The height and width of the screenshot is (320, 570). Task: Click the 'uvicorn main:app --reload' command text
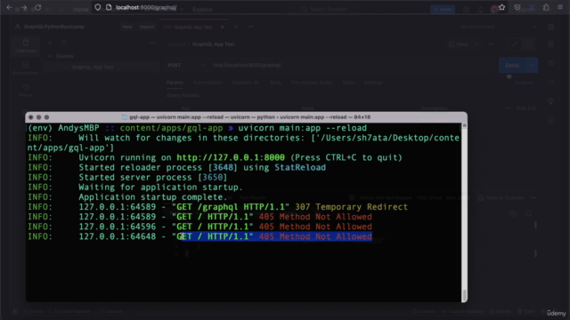(303, 128)
